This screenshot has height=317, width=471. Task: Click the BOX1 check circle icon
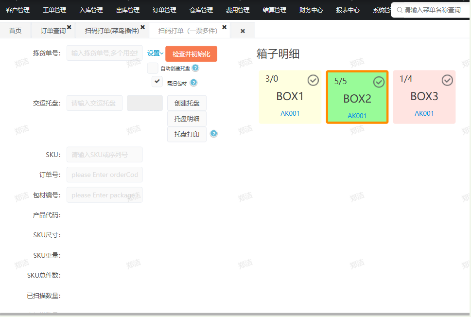[x=313, y=80]
